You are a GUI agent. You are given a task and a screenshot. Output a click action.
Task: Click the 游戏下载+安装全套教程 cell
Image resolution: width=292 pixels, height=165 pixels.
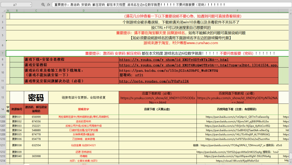click(x=72, y=59)
